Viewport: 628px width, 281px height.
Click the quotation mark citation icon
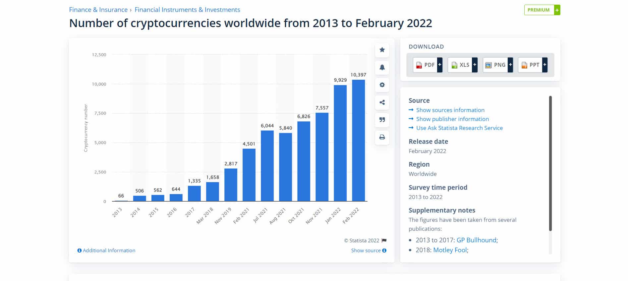382,120
